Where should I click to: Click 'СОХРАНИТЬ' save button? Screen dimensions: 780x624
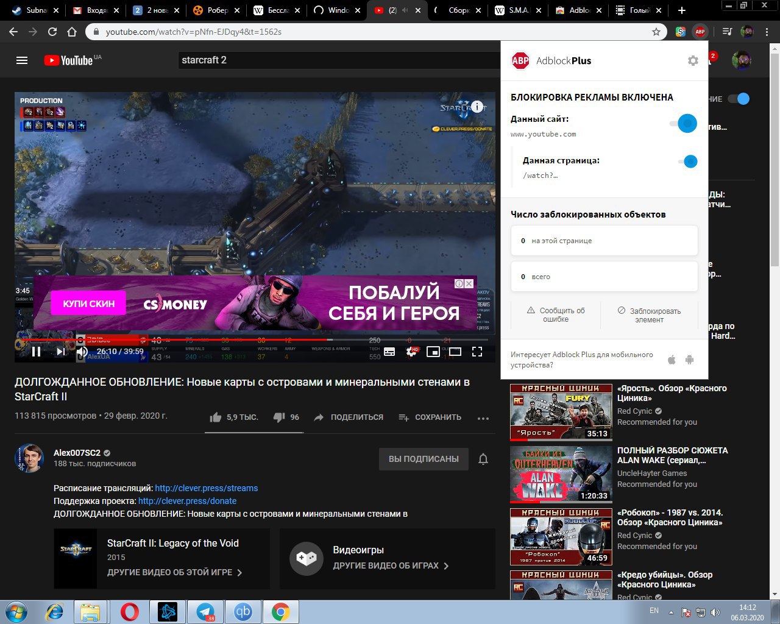point(430,417)
